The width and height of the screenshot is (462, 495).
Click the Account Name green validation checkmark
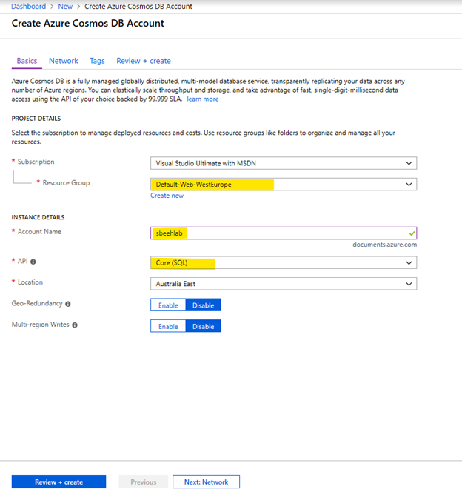point(412,233)
